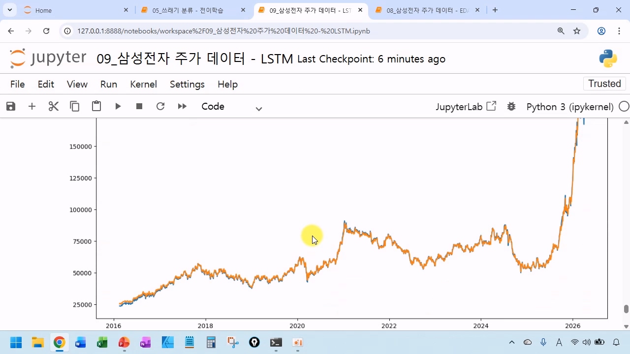This screenshot has width=630, height=354.
Task: View site information icon in address bar
Action: [x=68, y=31]
